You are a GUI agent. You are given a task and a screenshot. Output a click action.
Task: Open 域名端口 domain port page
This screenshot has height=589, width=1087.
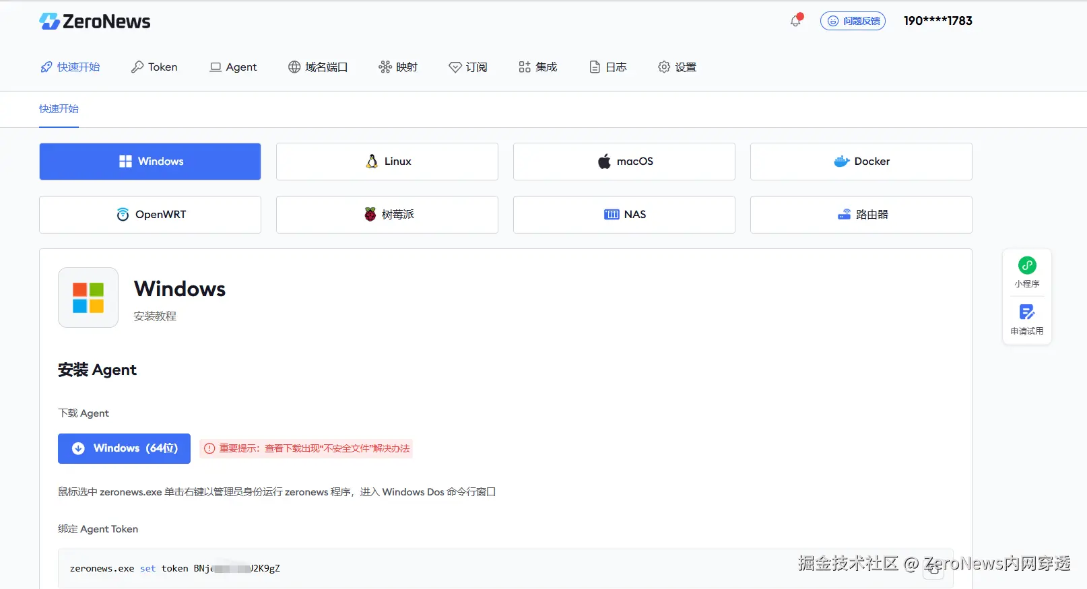click(318, 67)
